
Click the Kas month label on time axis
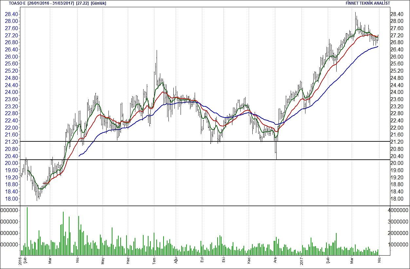[249, 261]
